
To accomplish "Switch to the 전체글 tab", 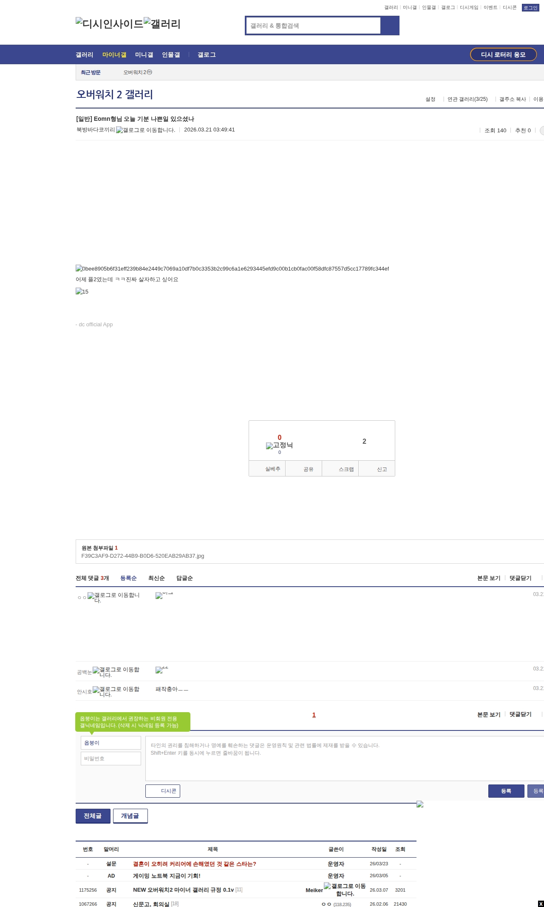I will pos(93,816).
